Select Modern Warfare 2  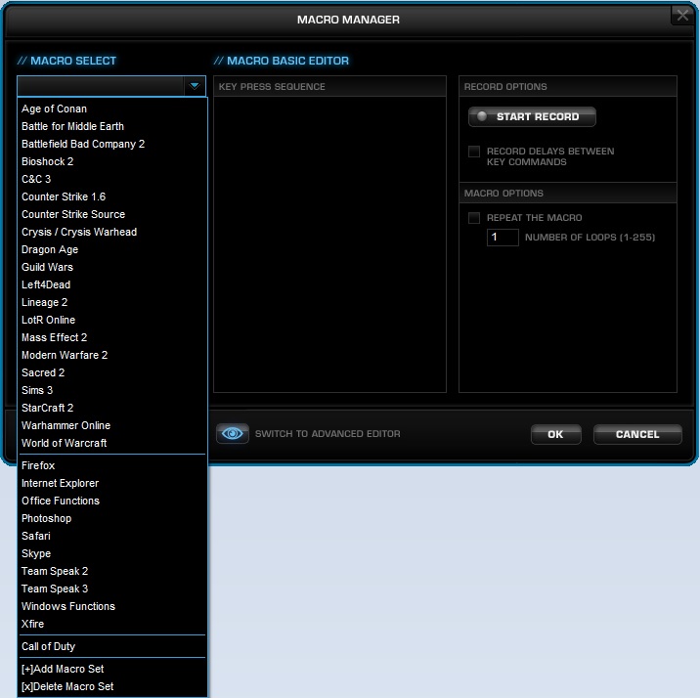click(x=112, y=355)
